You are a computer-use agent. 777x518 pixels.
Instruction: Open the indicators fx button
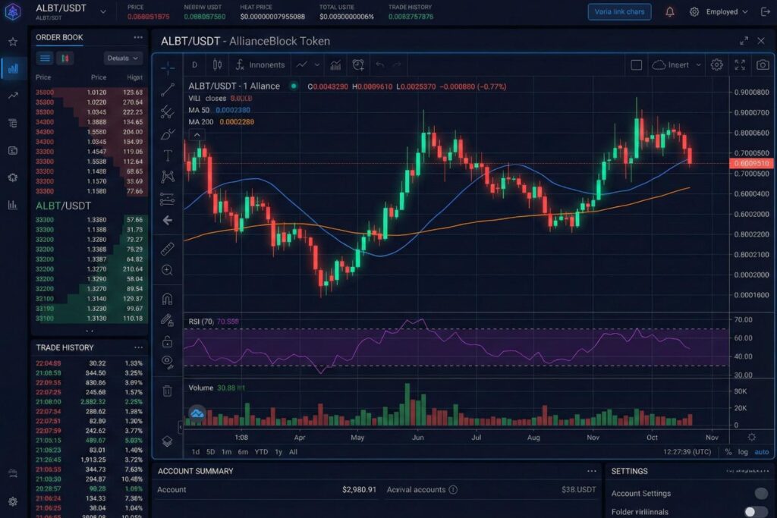coord(260,65)
